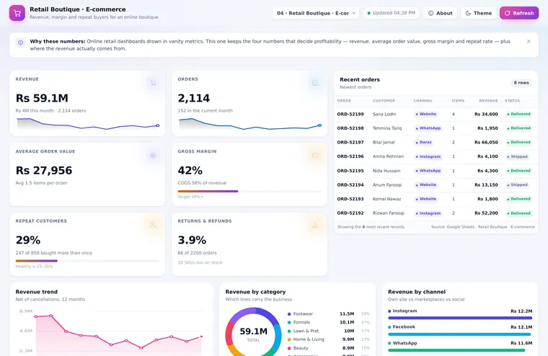Click the shopping cart app logo

coord(17,13)
